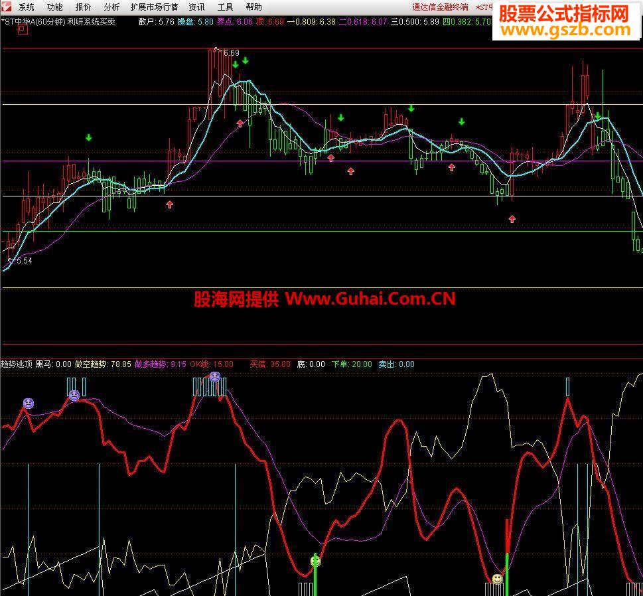Open the 报价 menu

click(x=83, y=7)
